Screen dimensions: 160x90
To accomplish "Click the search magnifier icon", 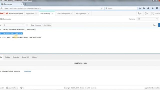I will 106,8.
